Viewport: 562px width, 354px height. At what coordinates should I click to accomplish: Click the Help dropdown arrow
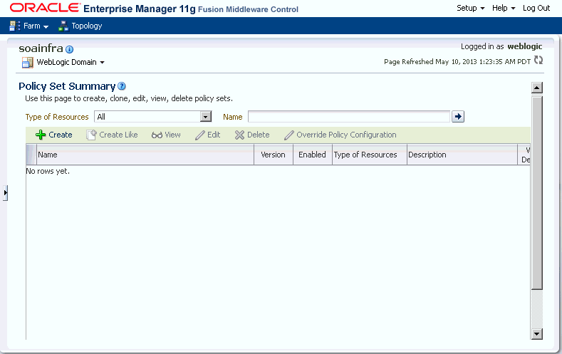tap(513, 9)
